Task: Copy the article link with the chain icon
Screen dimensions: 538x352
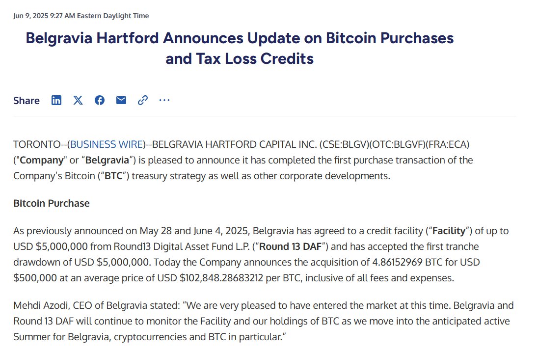Action: pyautogui.click(x=143, y=100)
